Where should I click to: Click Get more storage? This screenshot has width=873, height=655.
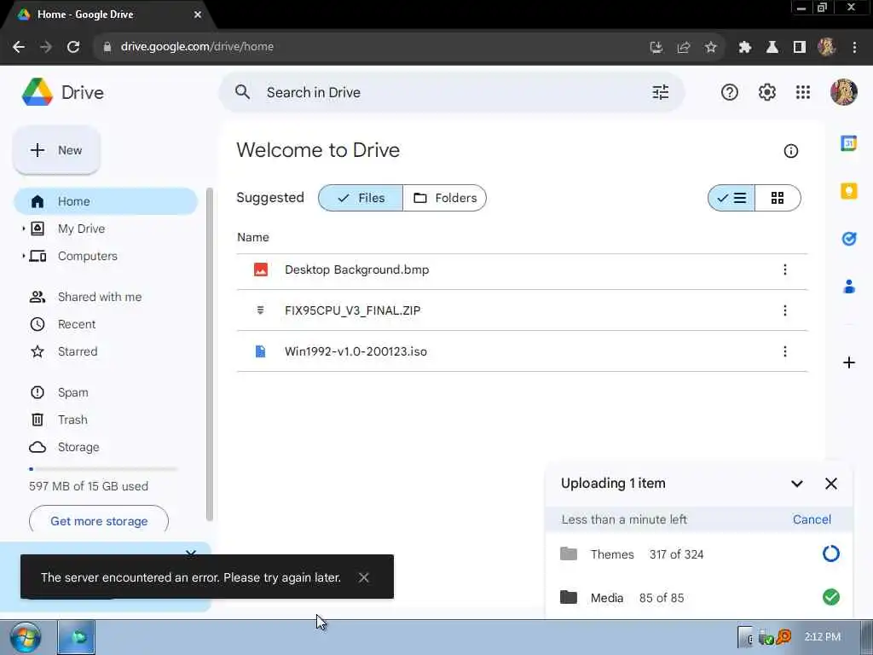coord(99,521)
